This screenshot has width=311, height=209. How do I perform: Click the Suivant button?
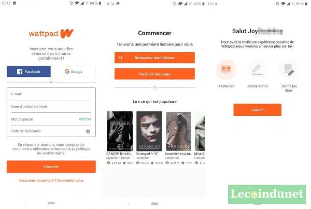[x=257, y=110]
